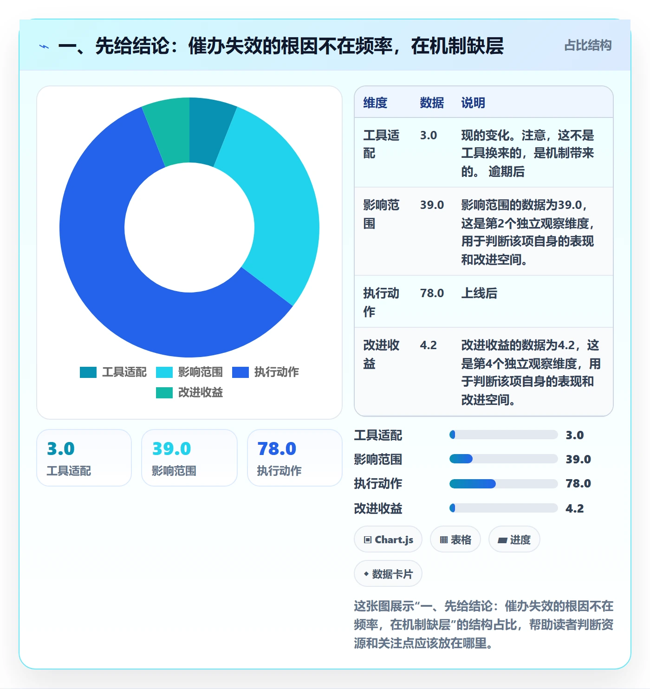Click the 影响范围 progress bar

(x=503, y=459)
